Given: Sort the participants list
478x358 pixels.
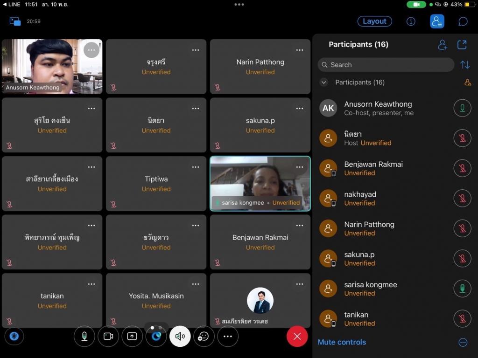Looking at the screenshot, I should pyautogui.click(x=465, y=65).
